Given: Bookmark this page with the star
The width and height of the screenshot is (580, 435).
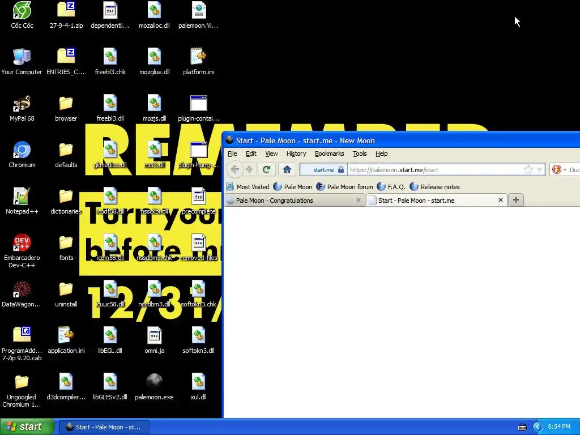Looking at the screenshot, I should (528, 170).
